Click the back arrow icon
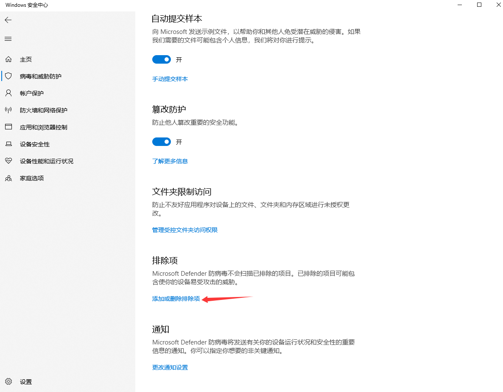503x392 pixels. [x=8, y=20]
